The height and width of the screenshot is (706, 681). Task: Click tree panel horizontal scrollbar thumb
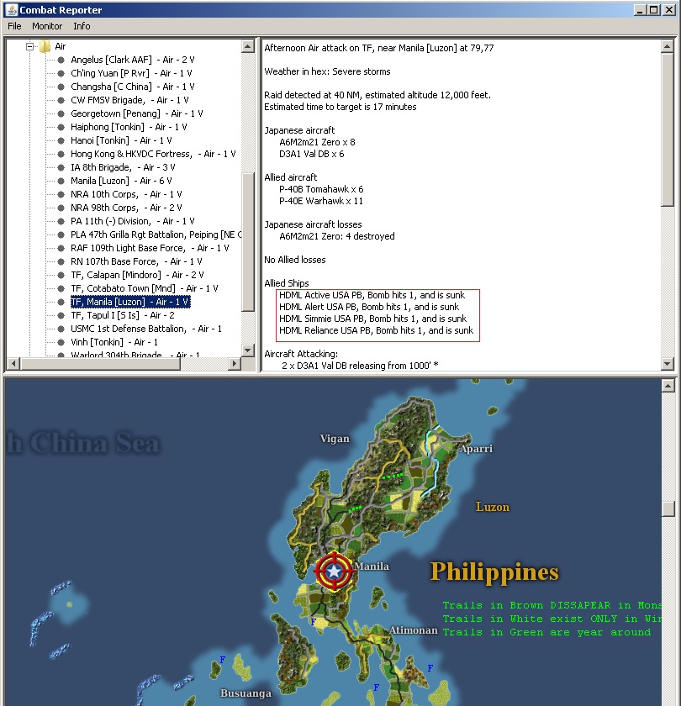coord(100,363)
